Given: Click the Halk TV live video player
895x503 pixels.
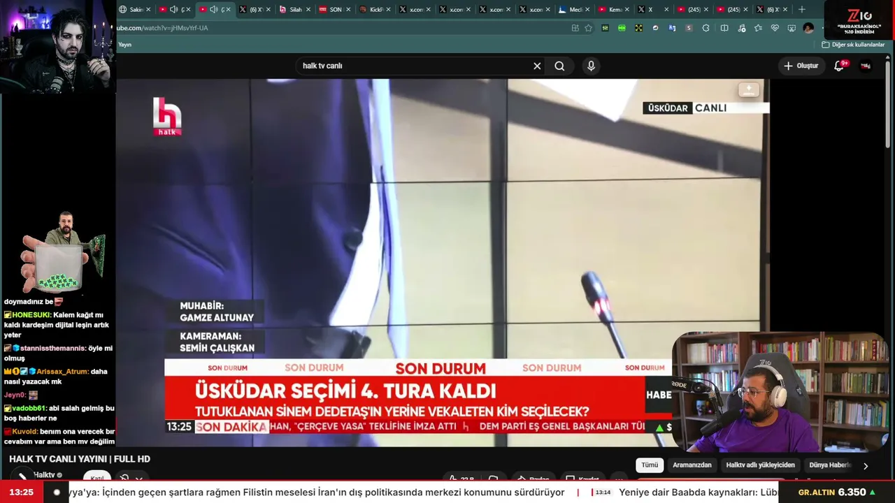Looking at the screenshot, I should pos(443,263).
